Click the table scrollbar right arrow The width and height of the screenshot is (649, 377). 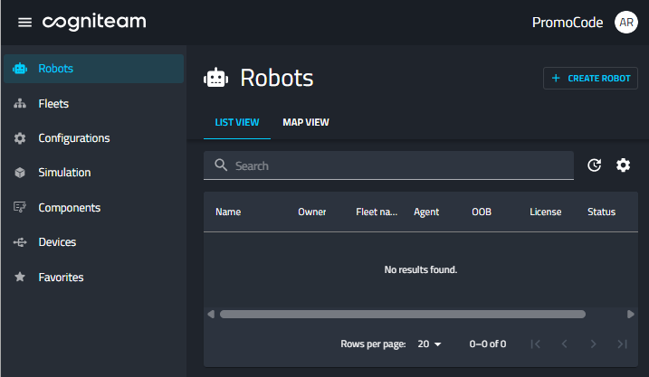click(x=630, y=315)
